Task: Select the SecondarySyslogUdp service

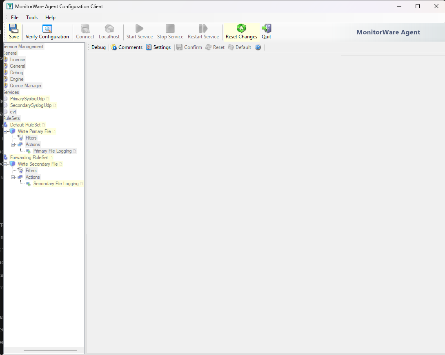Action: pyautogui.click(x=31, y=105)
